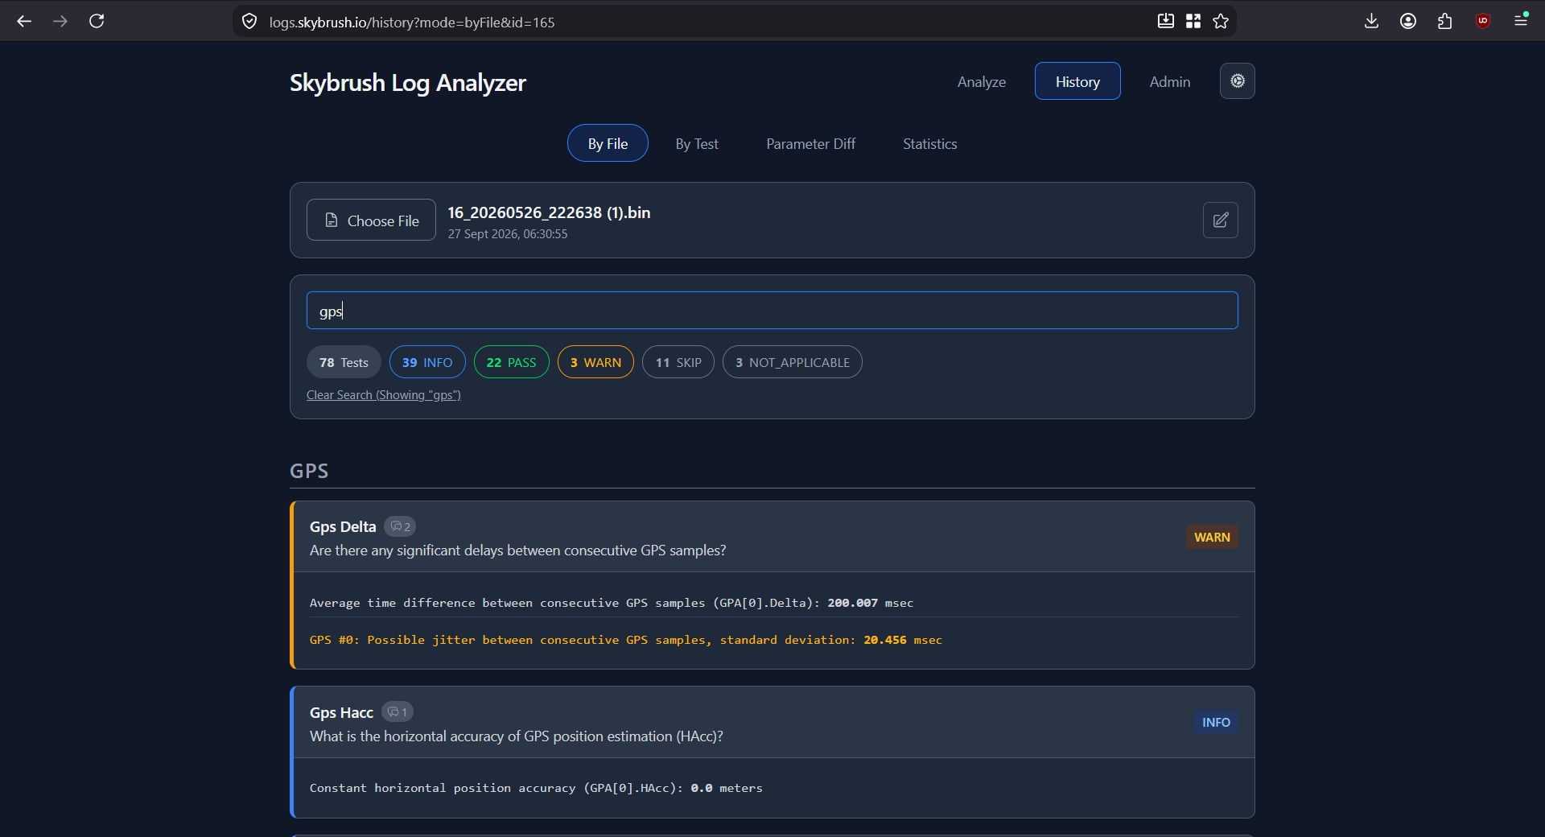
Task: Filter results by 22 PASS
Action: coord(511,362)
